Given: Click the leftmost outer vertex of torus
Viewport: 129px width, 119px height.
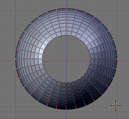Looking at the screenshot, I should (15, 59).
